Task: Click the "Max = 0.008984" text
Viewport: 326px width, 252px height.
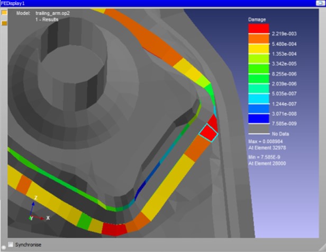Action: tap(266, 142)
